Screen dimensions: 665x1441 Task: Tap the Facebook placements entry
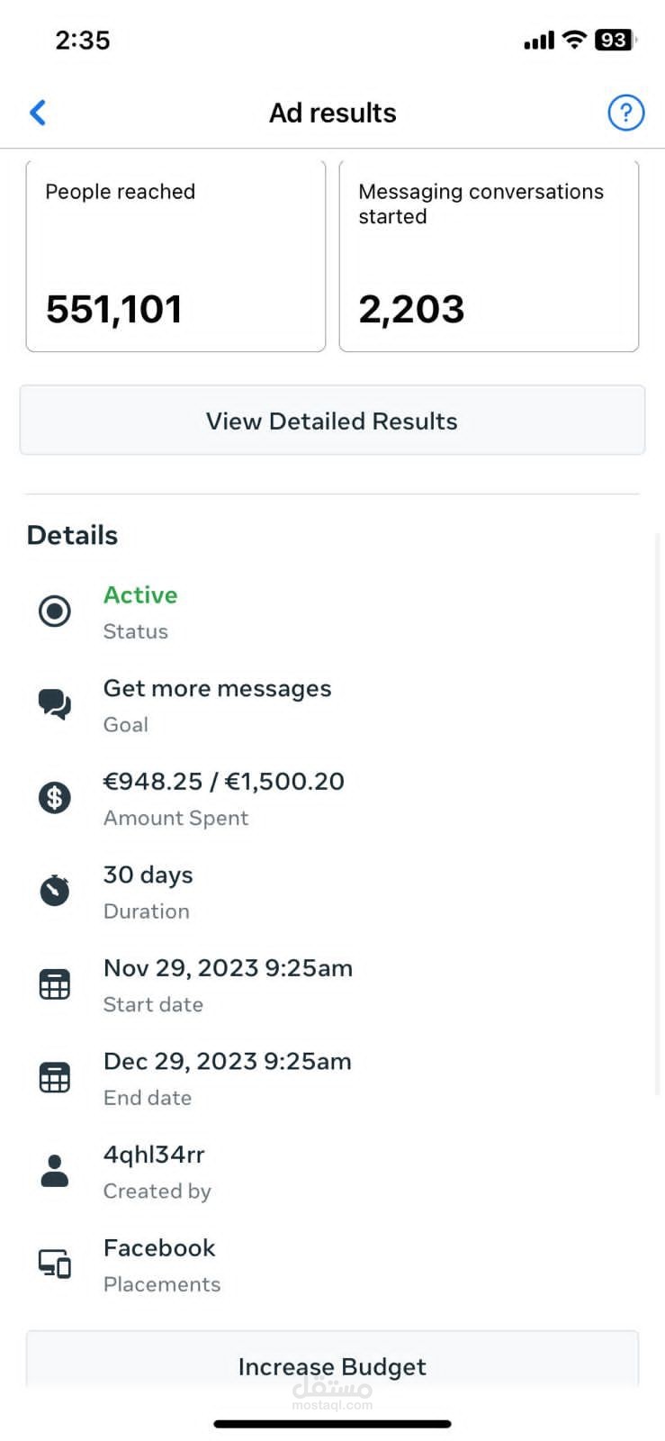click(159, 1248)
